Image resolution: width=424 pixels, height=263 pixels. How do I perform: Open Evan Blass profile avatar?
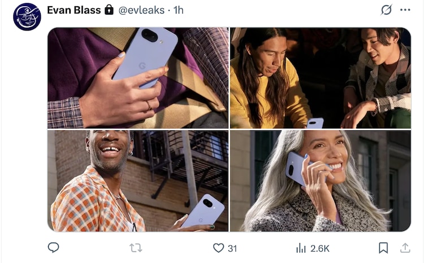tap(27, 17)
